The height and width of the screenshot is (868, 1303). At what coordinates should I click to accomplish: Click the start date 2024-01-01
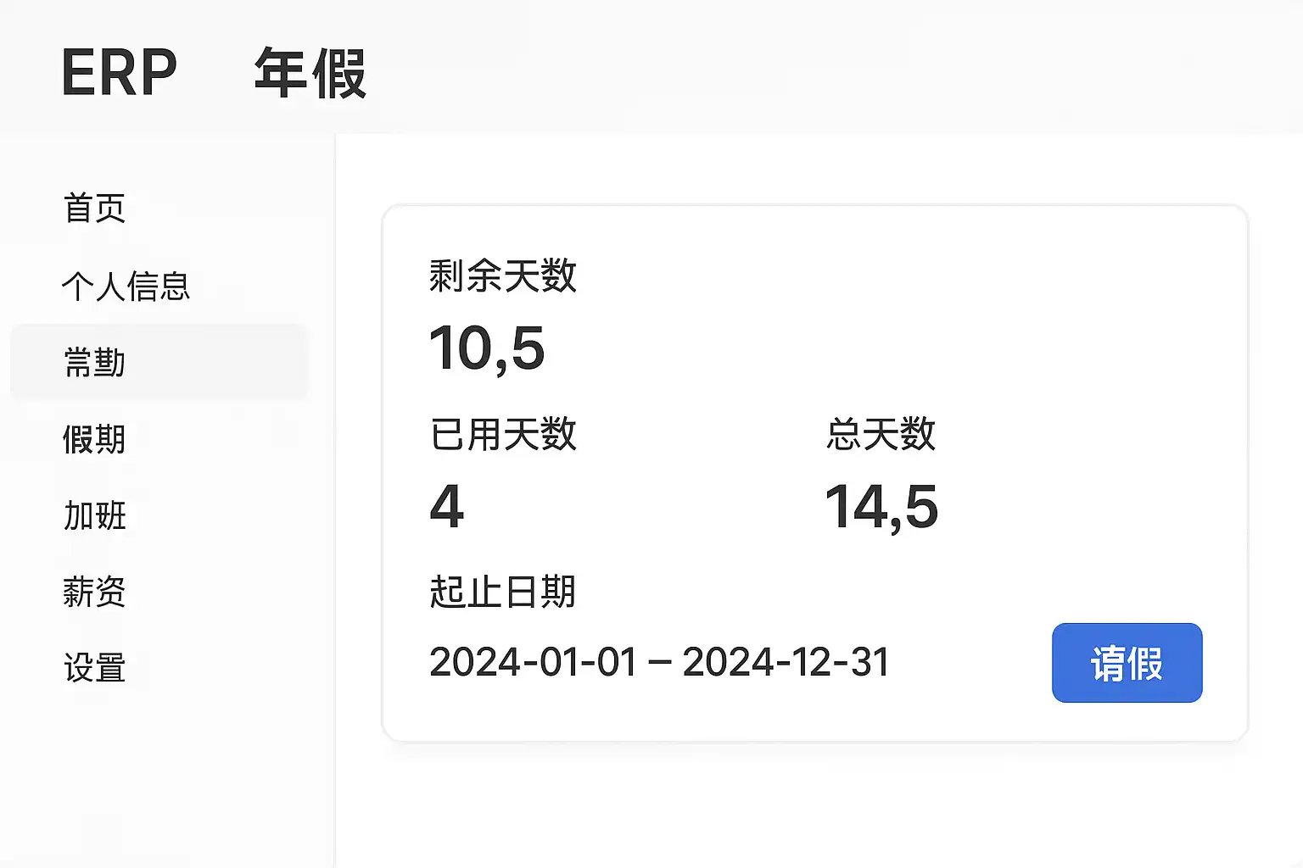(533, 662)
